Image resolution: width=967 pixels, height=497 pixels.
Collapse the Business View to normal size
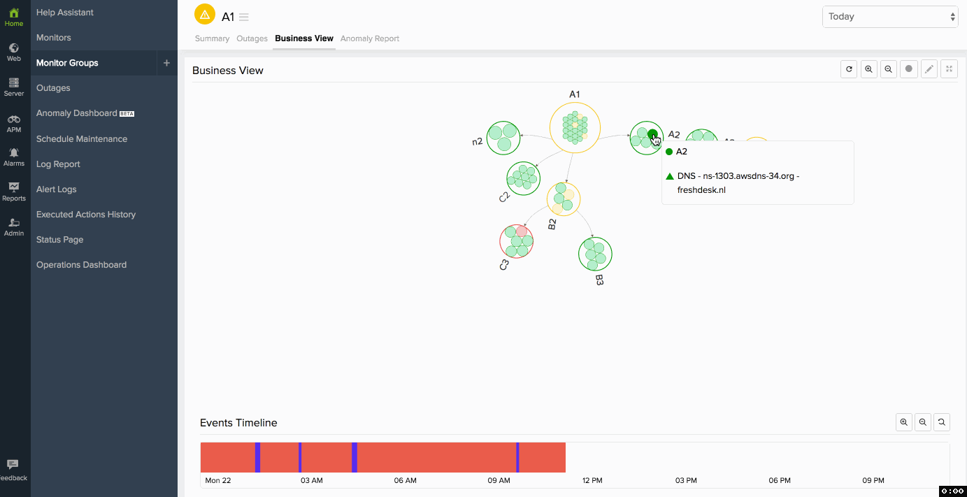pyautogui.click(x=949, y=69)
